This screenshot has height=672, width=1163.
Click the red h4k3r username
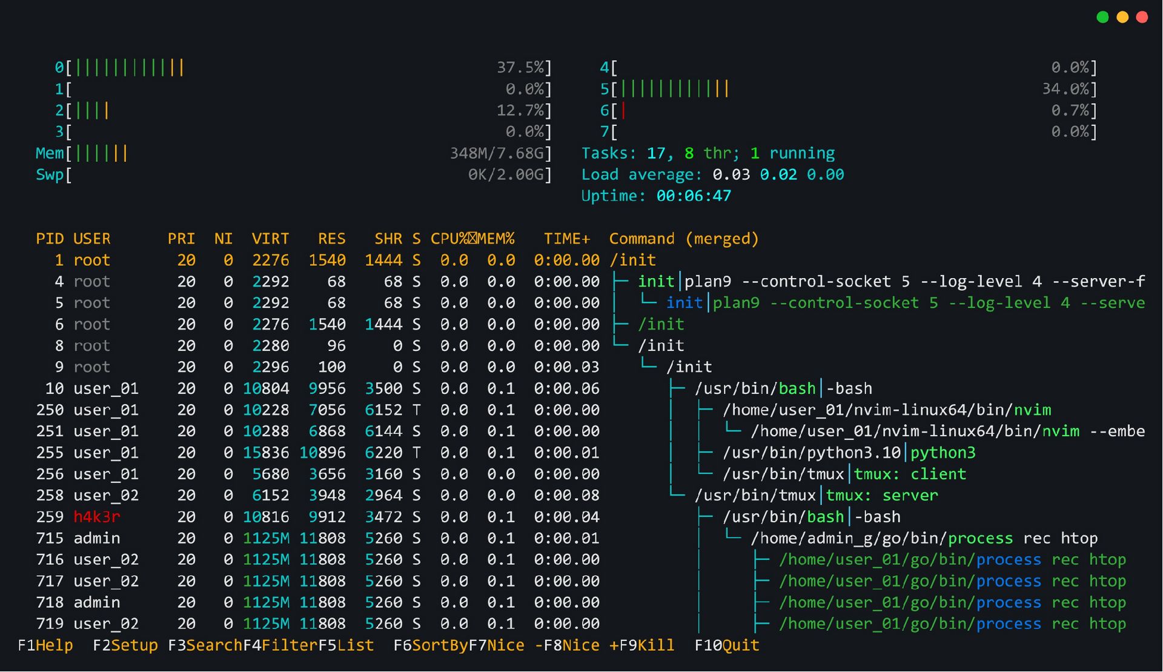97,517
